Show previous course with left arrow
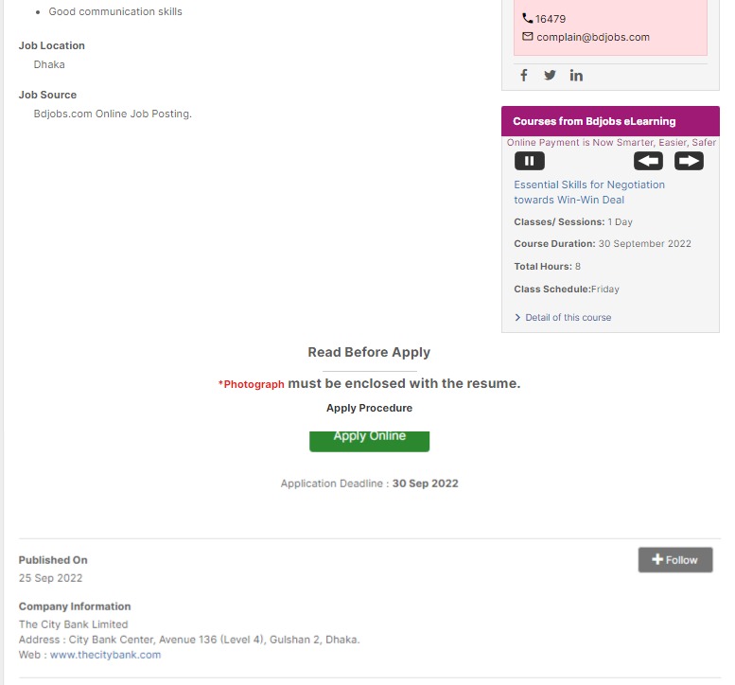The width and height of the screenshot is (735, 685). (x=648, y=161)
